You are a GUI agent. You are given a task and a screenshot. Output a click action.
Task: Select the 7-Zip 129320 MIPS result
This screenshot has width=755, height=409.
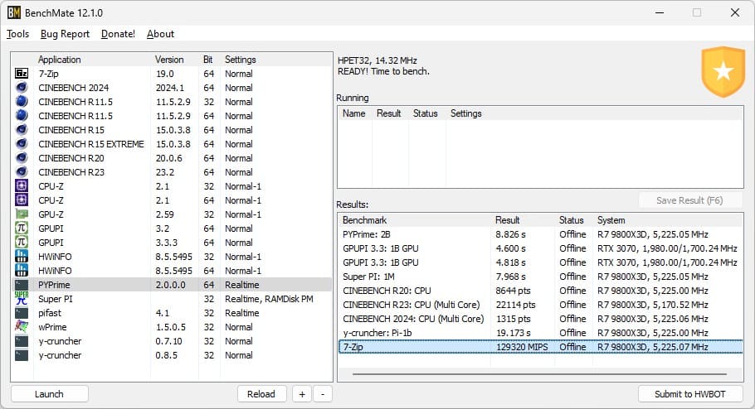540,347
